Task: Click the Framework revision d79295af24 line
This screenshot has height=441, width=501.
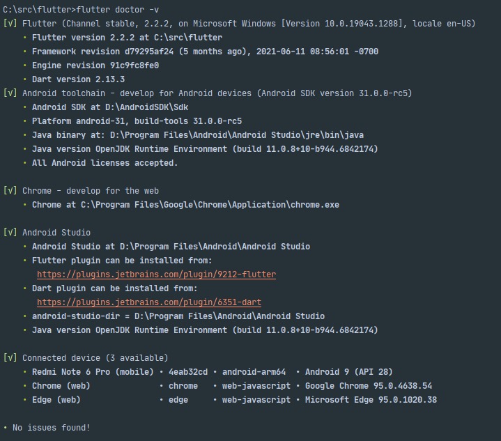Action: coord(205,51)
